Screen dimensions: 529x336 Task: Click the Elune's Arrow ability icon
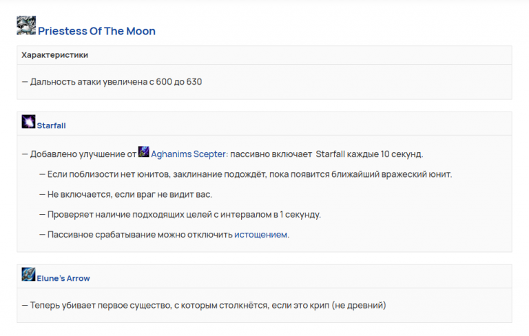coord(28,275)
